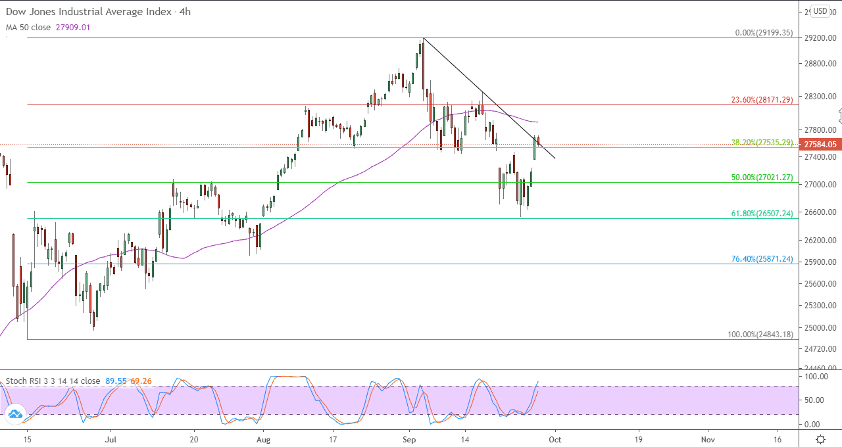Click the Aug date label on time axis
842x447 pixels.
click(263, 438)
